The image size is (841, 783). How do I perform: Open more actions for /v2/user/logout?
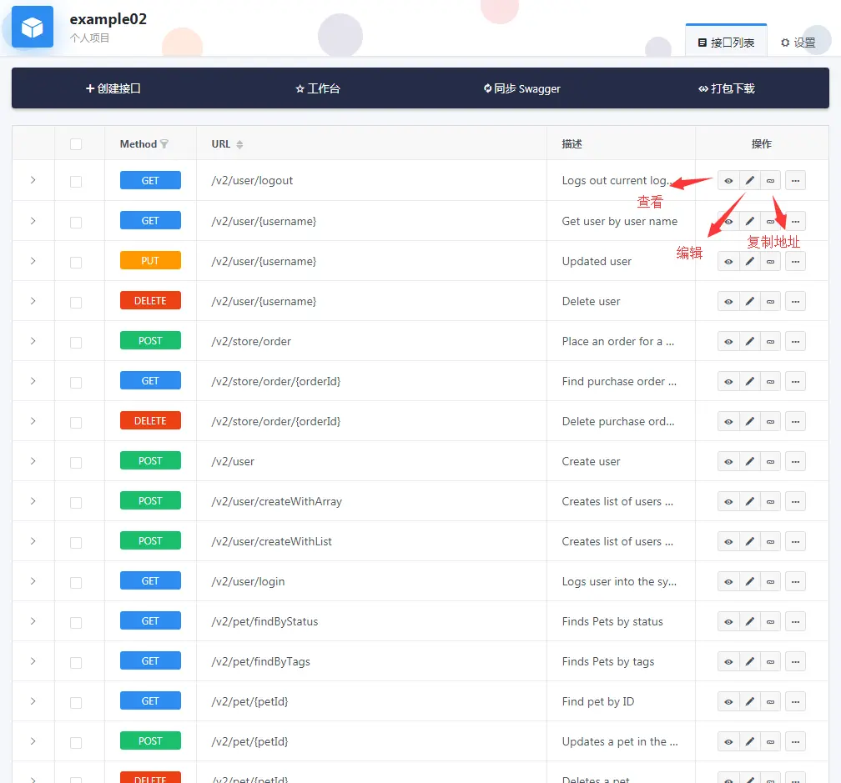point(795,181)
